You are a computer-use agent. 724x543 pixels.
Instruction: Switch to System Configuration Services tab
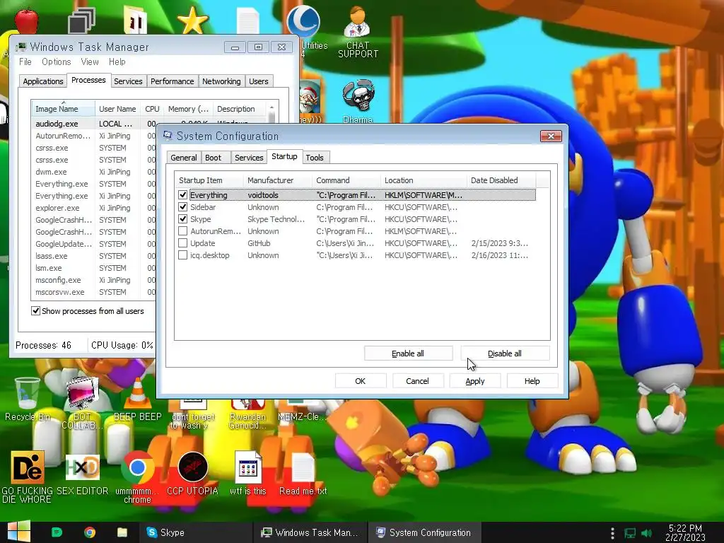click(x=249, y=158)
